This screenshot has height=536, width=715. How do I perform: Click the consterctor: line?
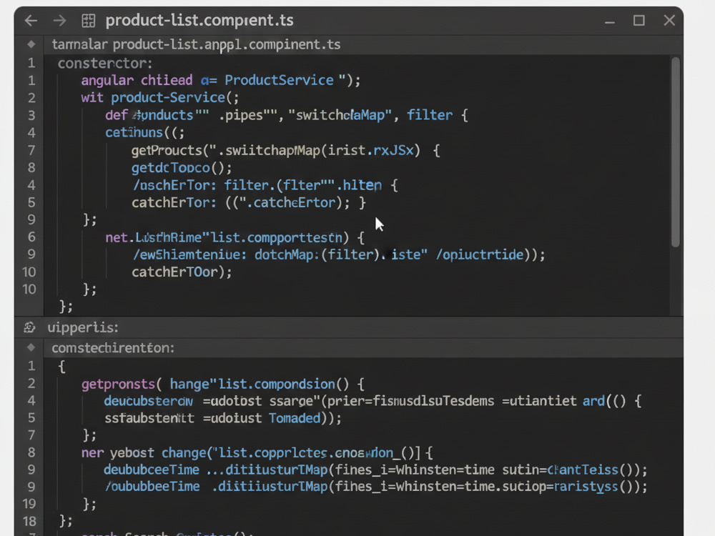click(x=105, y=63)
